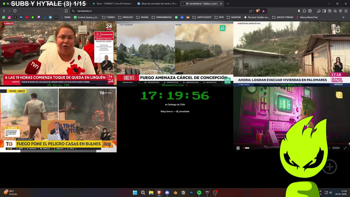Click the share icon in address bar
Image resolution: width=350 pixels, height=197 pixels.
pos(251,11)
